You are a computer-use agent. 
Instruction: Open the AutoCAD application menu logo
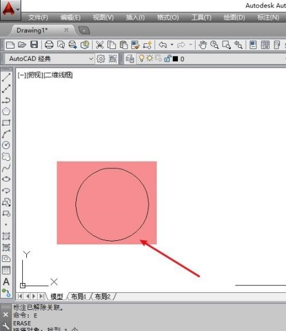click(x=9, y=10)
